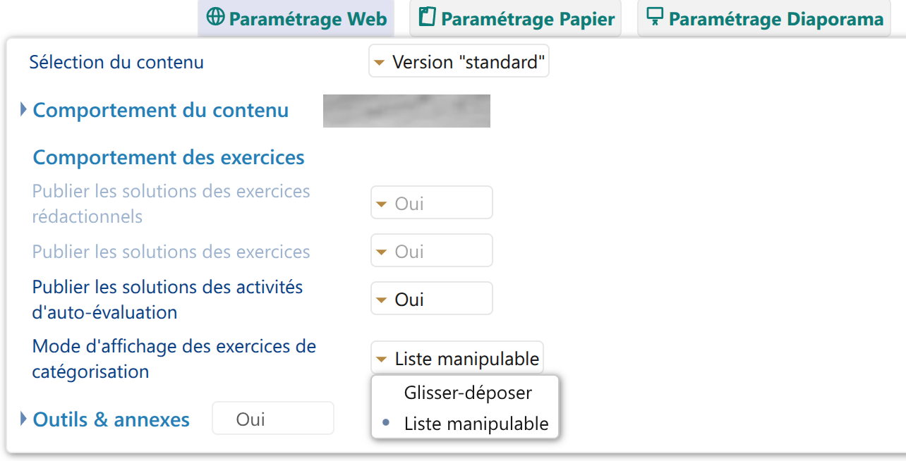Expand the Comportement du contenu section
This screenshot has height=461, width=906.
tap(24, 110)
